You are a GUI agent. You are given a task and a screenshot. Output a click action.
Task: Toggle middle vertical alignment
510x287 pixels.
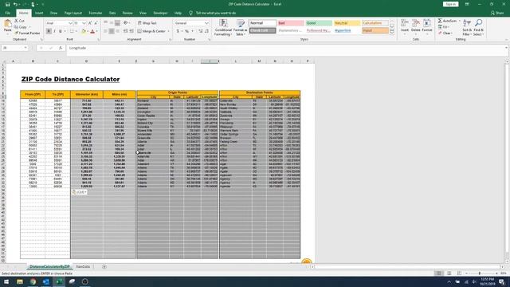112,23
